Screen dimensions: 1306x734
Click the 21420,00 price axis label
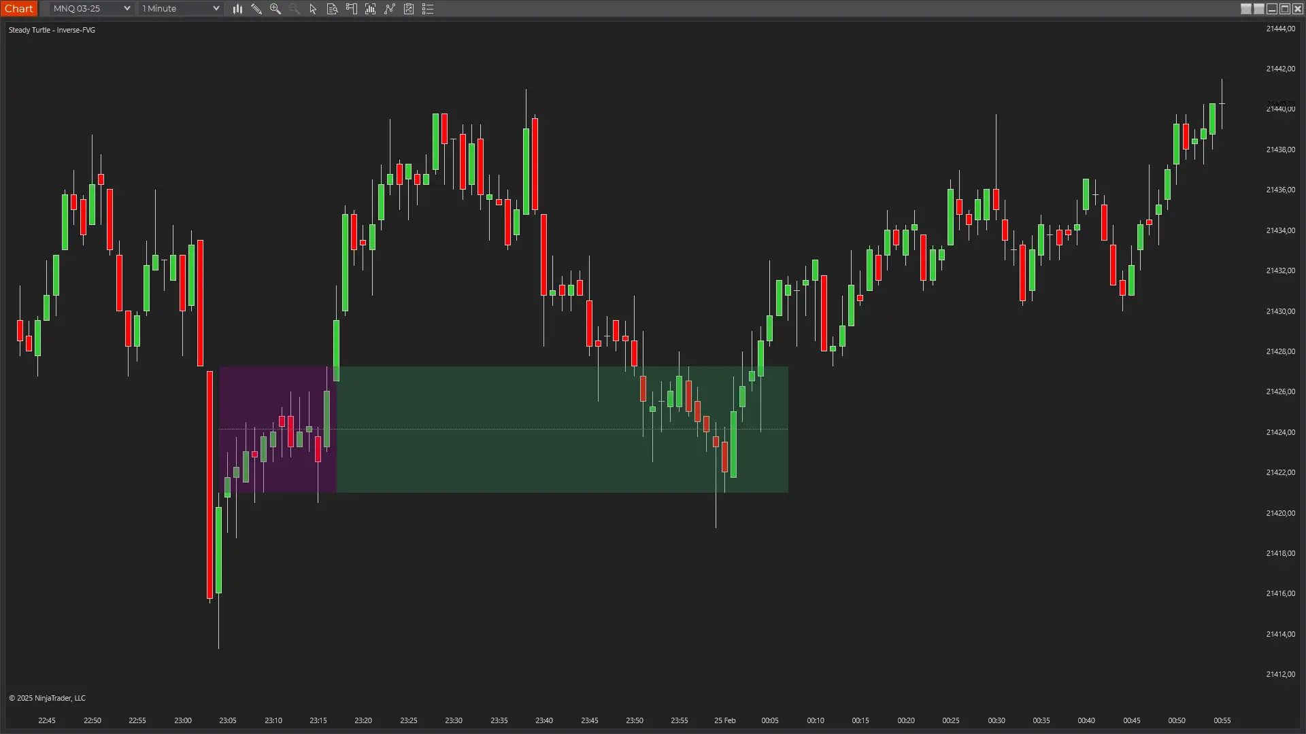point(1280,513)
